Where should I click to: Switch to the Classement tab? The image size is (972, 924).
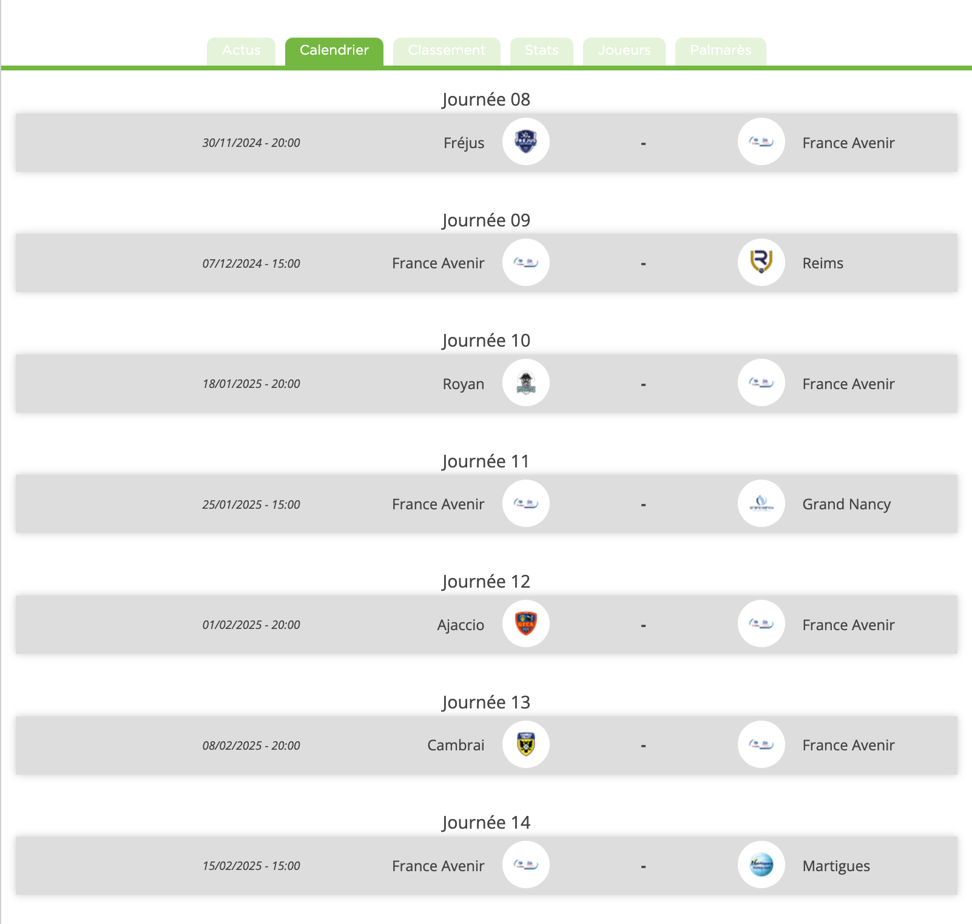pyautogui.click(x=447, y=51)
